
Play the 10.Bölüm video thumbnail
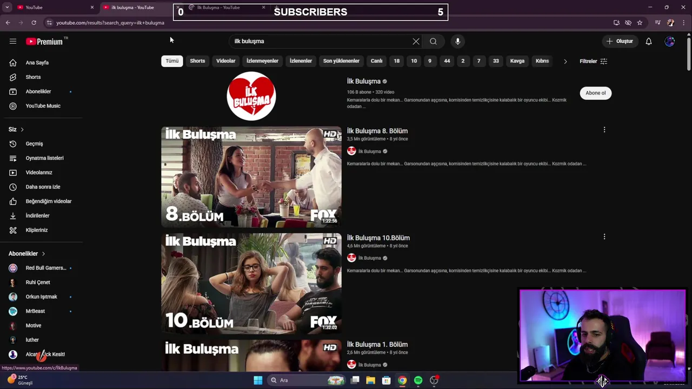(251, 284)
